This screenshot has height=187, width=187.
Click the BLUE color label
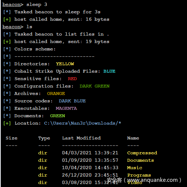(x=109, y=71)
